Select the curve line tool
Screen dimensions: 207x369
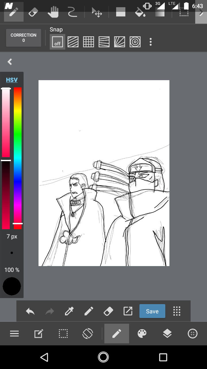[72, 13]
